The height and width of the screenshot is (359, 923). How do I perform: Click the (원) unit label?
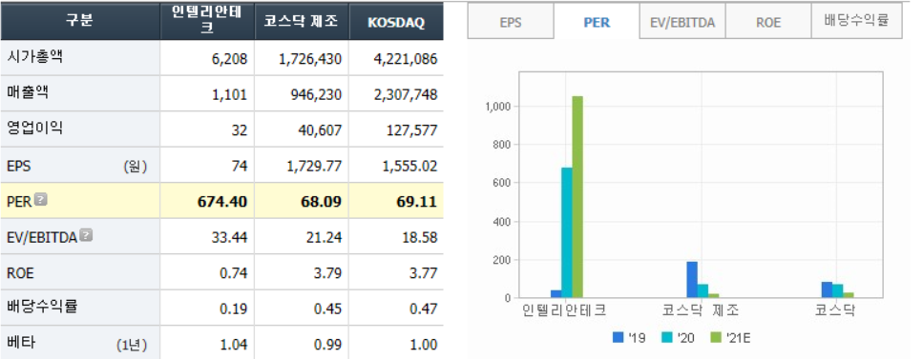tap(135, 167)
